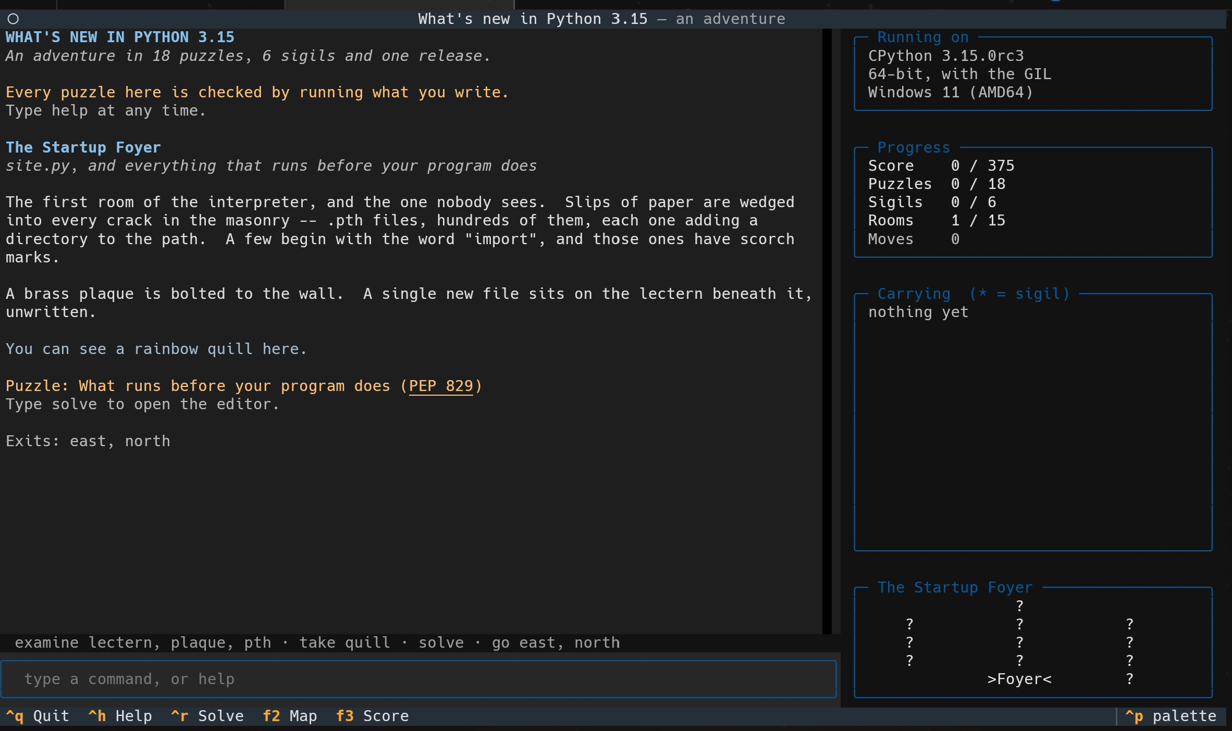Click 'WHAT'S NEW IN PYTHON 3.15' heading
This screenshot has width=1232, height=731.
click(120, 37)
